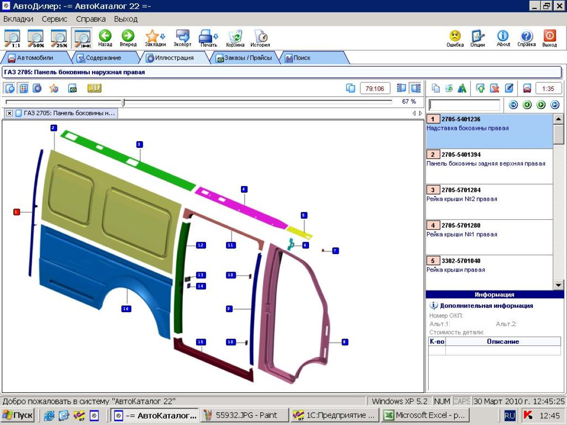Viewport: 567px width, 425px height.
Task: Click the font letters A icon
Action: 462,88
